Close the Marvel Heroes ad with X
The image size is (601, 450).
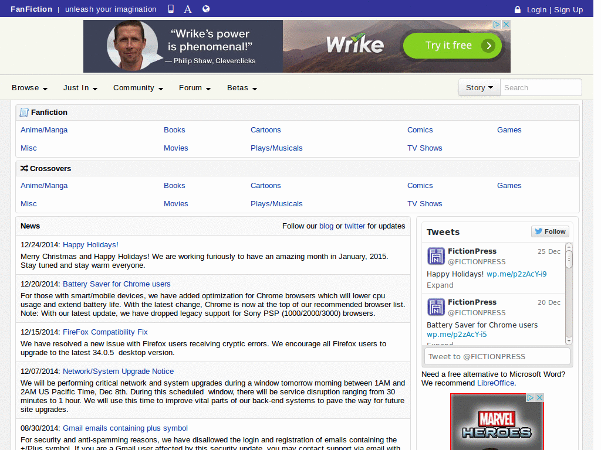(540, 398)
